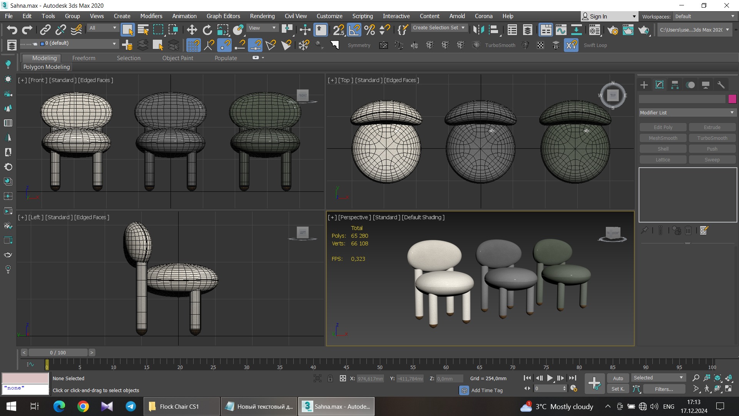Click the TurboSmooth modifier button
This screenshot has height=416, width=739.
[712, 138]
